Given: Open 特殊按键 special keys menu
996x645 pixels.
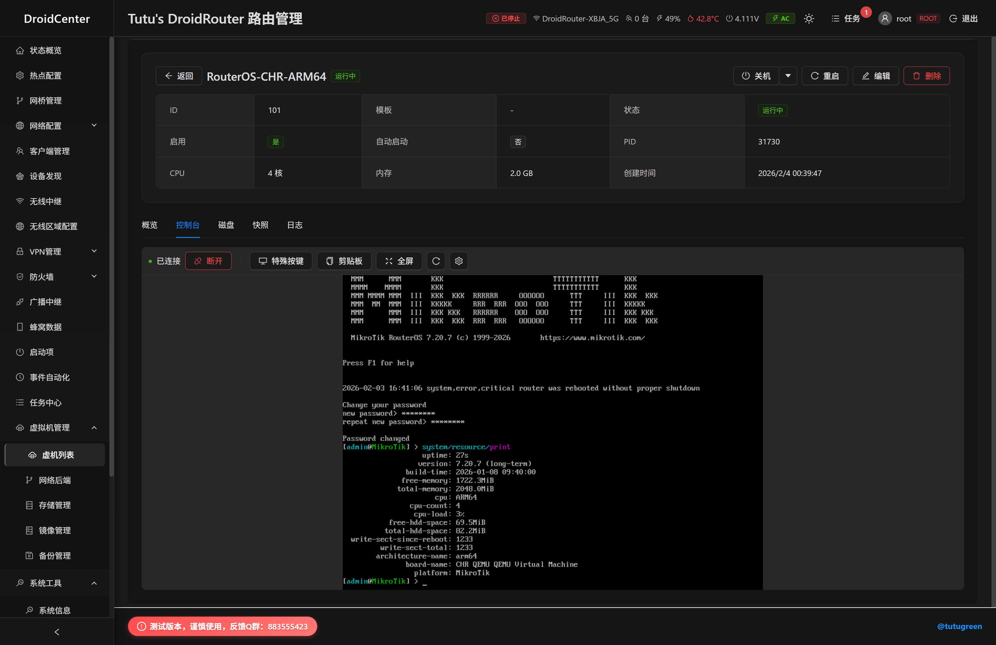Looking at the screenshot, I should tap(281, 261).
